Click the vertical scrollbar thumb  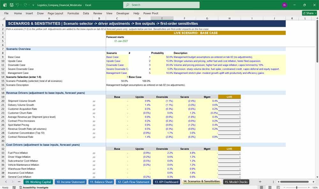tap(317, 42)
